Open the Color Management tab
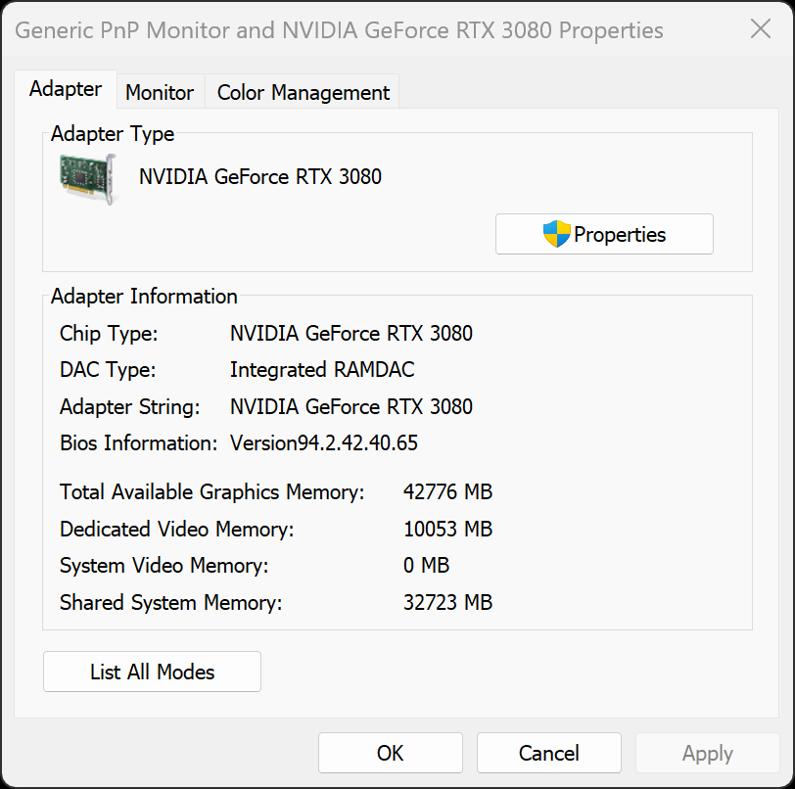This screenshot has width=795, height=789. (304, 93)
